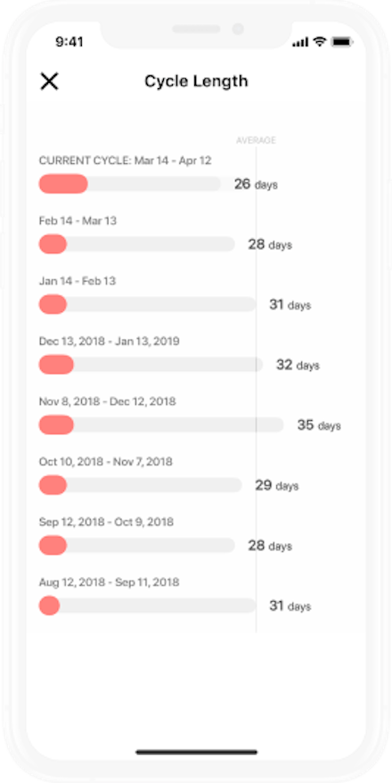Tap the home indicator bar

click(197, 752)
